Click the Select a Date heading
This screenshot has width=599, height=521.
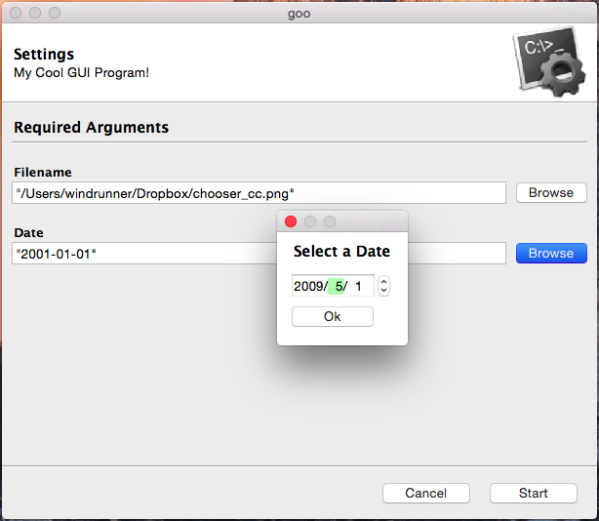click(x=341, y=252)
